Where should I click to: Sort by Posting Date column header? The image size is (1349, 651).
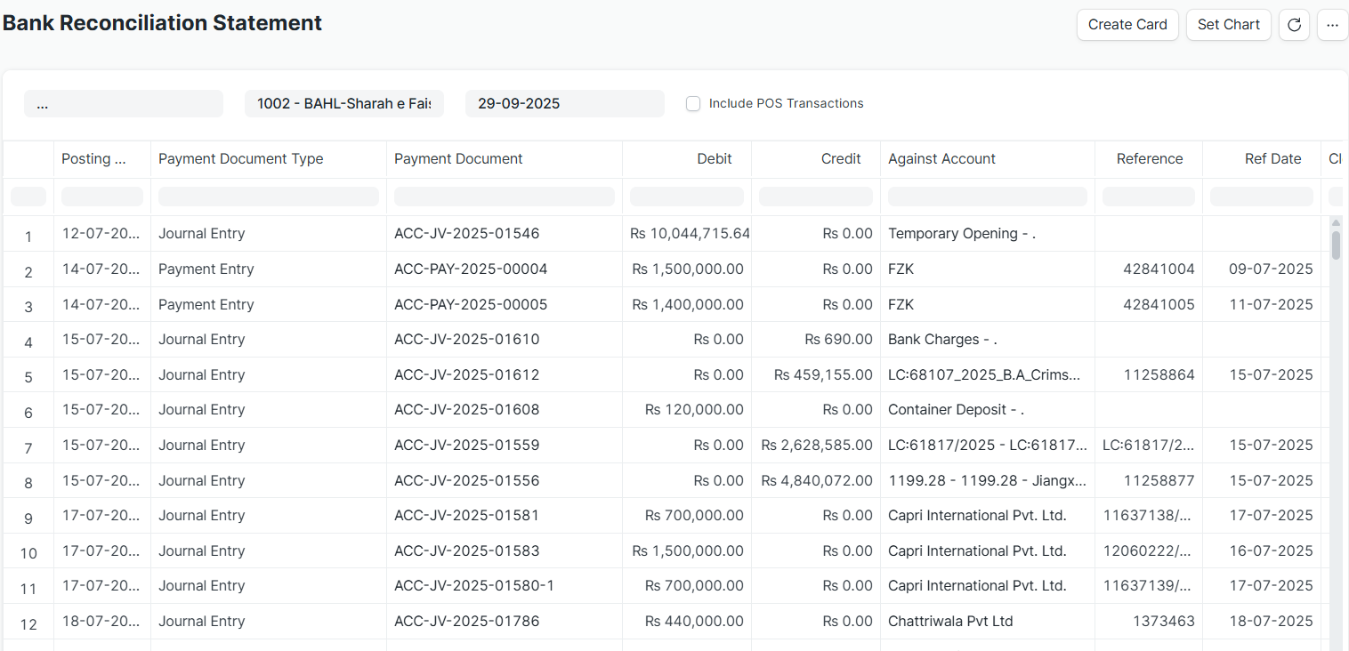coord(102,159)
